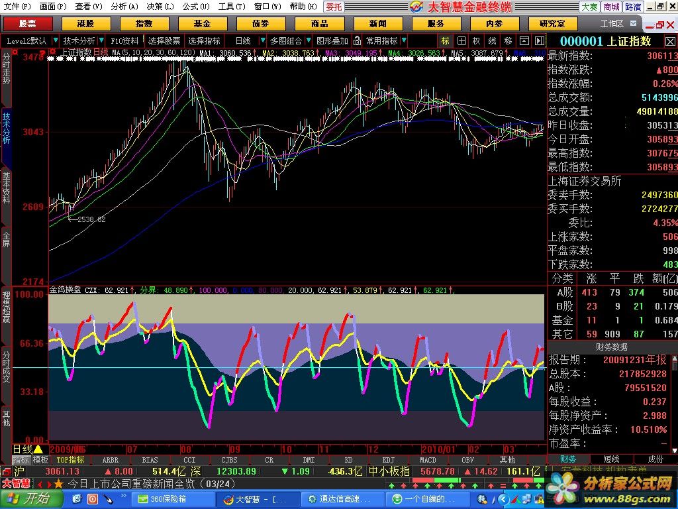Toggle the 标 indicator marker icon
Viewport: 678px width, 509px height.
point(446,41)
